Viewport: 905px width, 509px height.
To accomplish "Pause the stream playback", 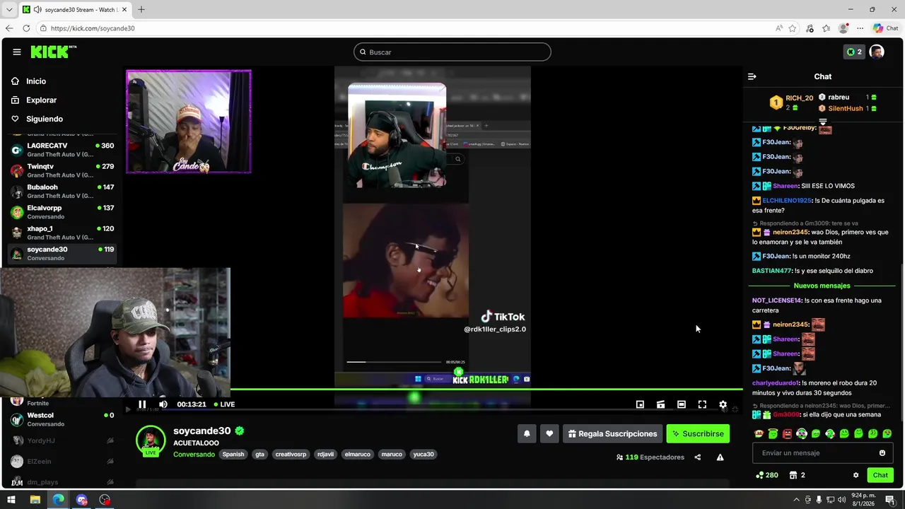I will (x=142, y=404).
